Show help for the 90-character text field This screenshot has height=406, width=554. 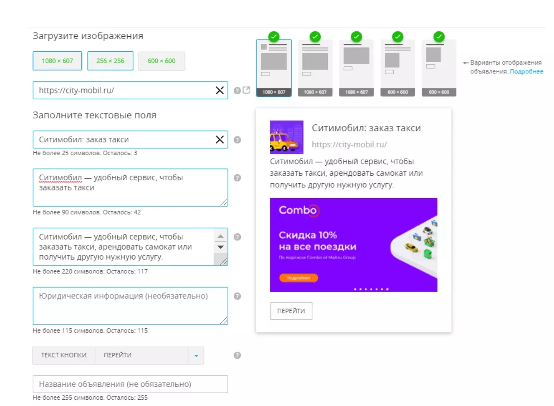[x=237, y=178]
